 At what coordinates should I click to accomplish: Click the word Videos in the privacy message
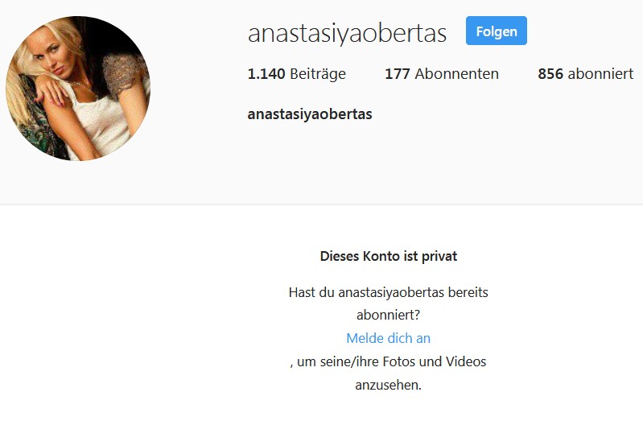465,361
